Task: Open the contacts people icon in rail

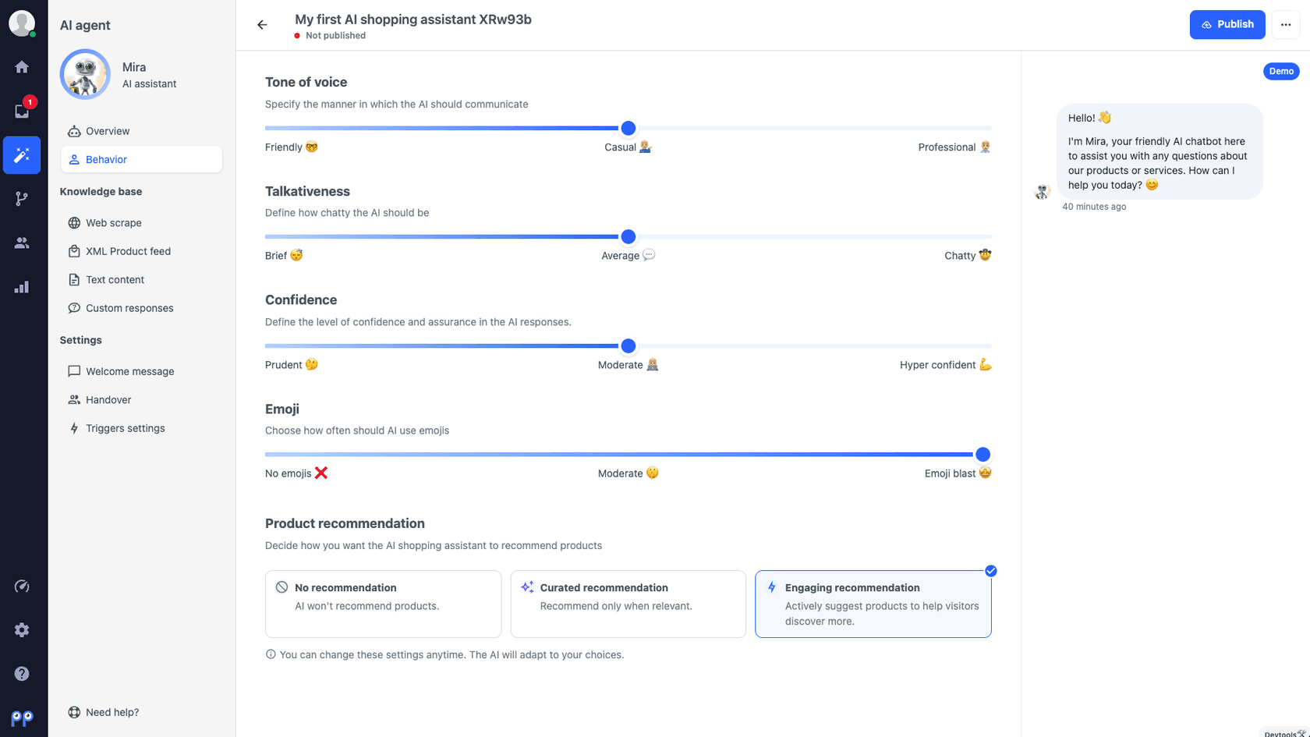Action: pyautogui.click(x=22, y=243)
